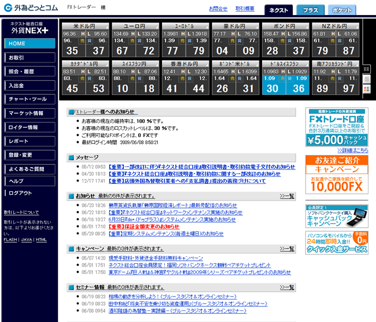Click the 買 buy icon for スイスフラン円
Screen dimensions: 376x322
(139, 79)
